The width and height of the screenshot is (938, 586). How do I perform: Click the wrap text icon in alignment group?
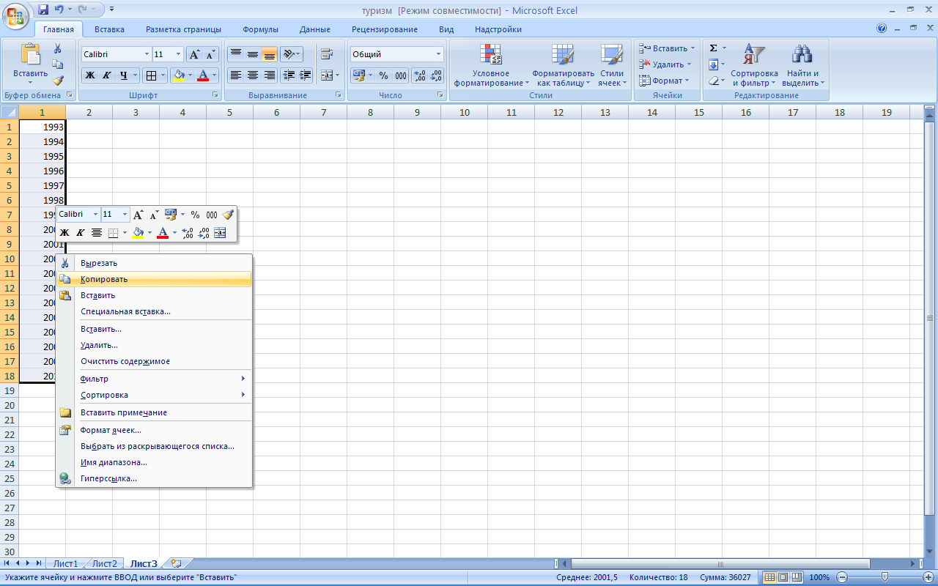[x=327, y=54]
